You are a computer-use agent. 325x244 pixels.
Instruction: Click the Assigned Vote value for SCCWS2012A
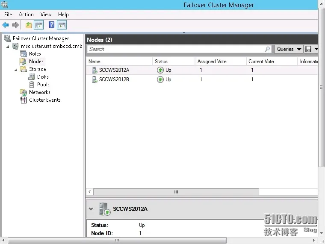(201, 70)
